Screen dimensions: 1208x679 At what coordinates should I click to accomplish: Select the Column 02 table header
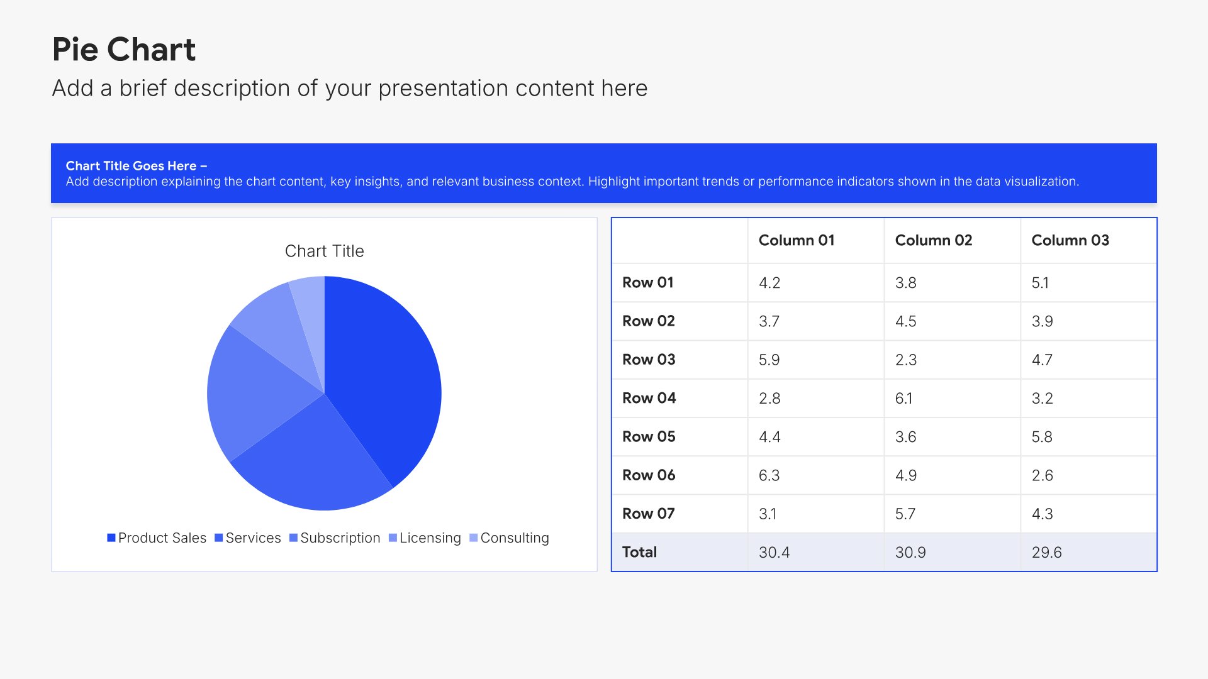(953, 240)
